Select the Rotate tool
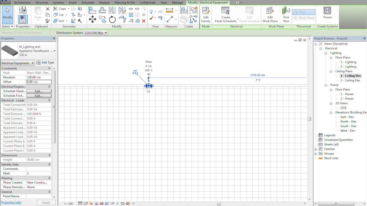The image size is (367, 206). (x=112, y=19)
